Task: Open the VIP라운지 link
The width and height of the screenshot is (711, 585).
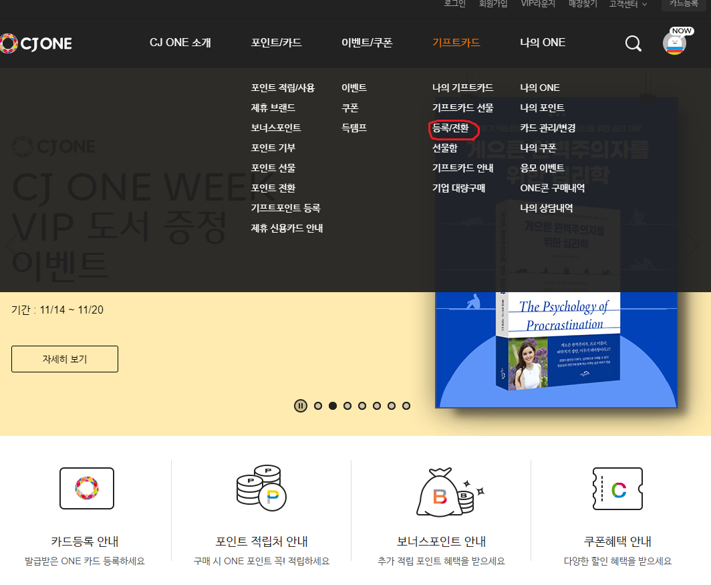Action: pos(538,3)
